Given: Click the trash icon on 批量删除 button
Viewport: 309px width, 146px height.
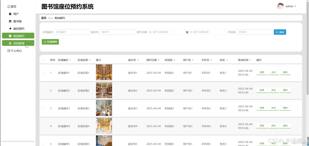Looking at the screenshot, I should [x=45, y=42].
